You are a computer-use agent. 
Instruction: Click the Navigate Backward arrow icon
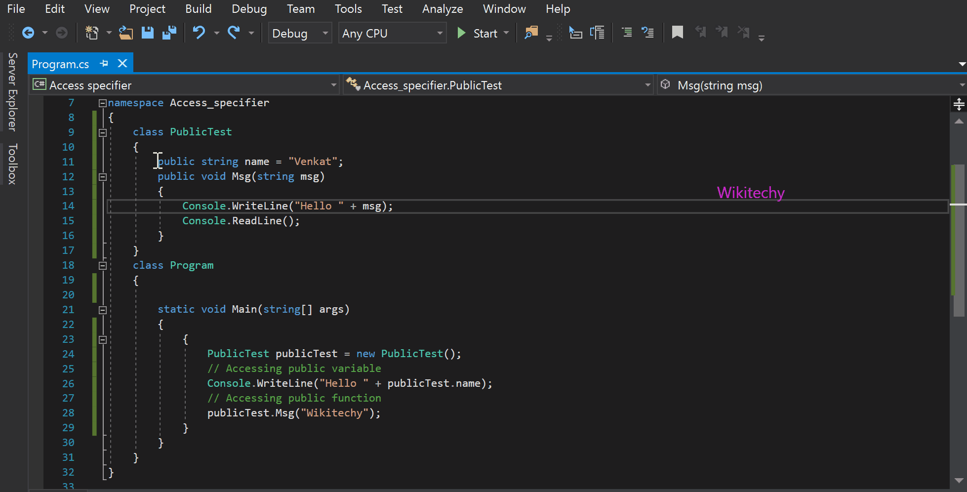[28, 33]
